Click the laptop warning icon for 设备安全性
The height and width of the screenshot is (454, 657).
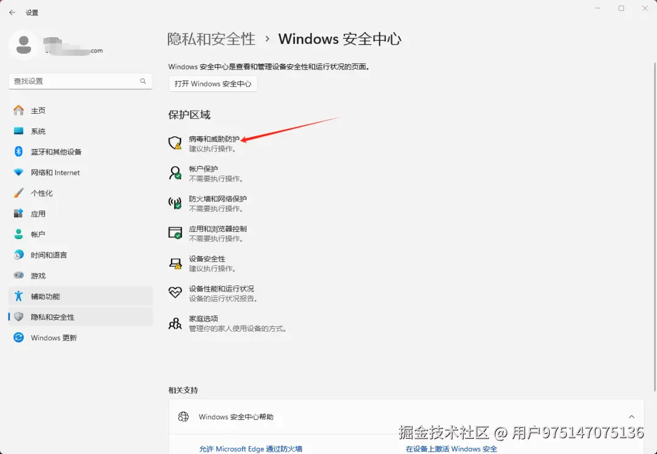coord(175,263)
